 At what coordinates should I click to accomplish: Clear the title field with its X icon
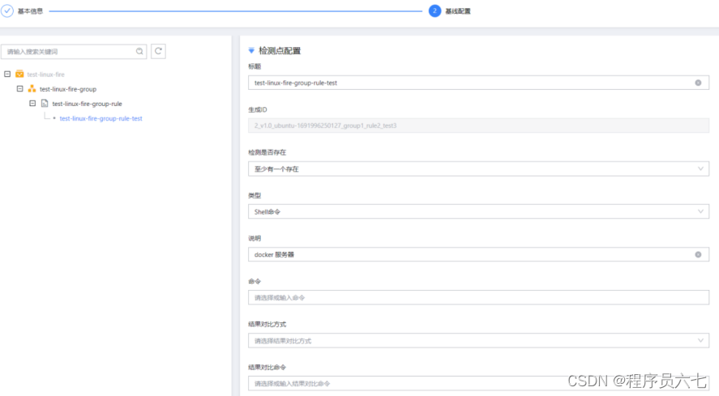pos(698,83)
